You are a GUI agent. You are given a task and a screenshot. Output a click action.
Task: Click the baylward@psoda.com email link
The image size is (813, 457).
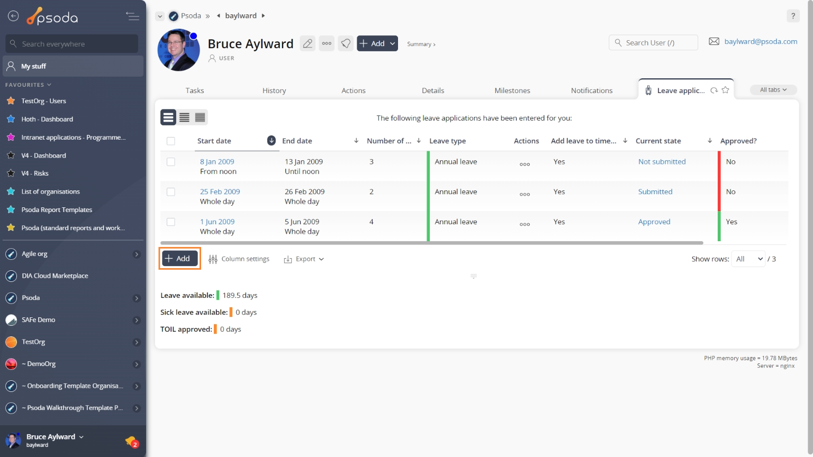tap(761, 41)
